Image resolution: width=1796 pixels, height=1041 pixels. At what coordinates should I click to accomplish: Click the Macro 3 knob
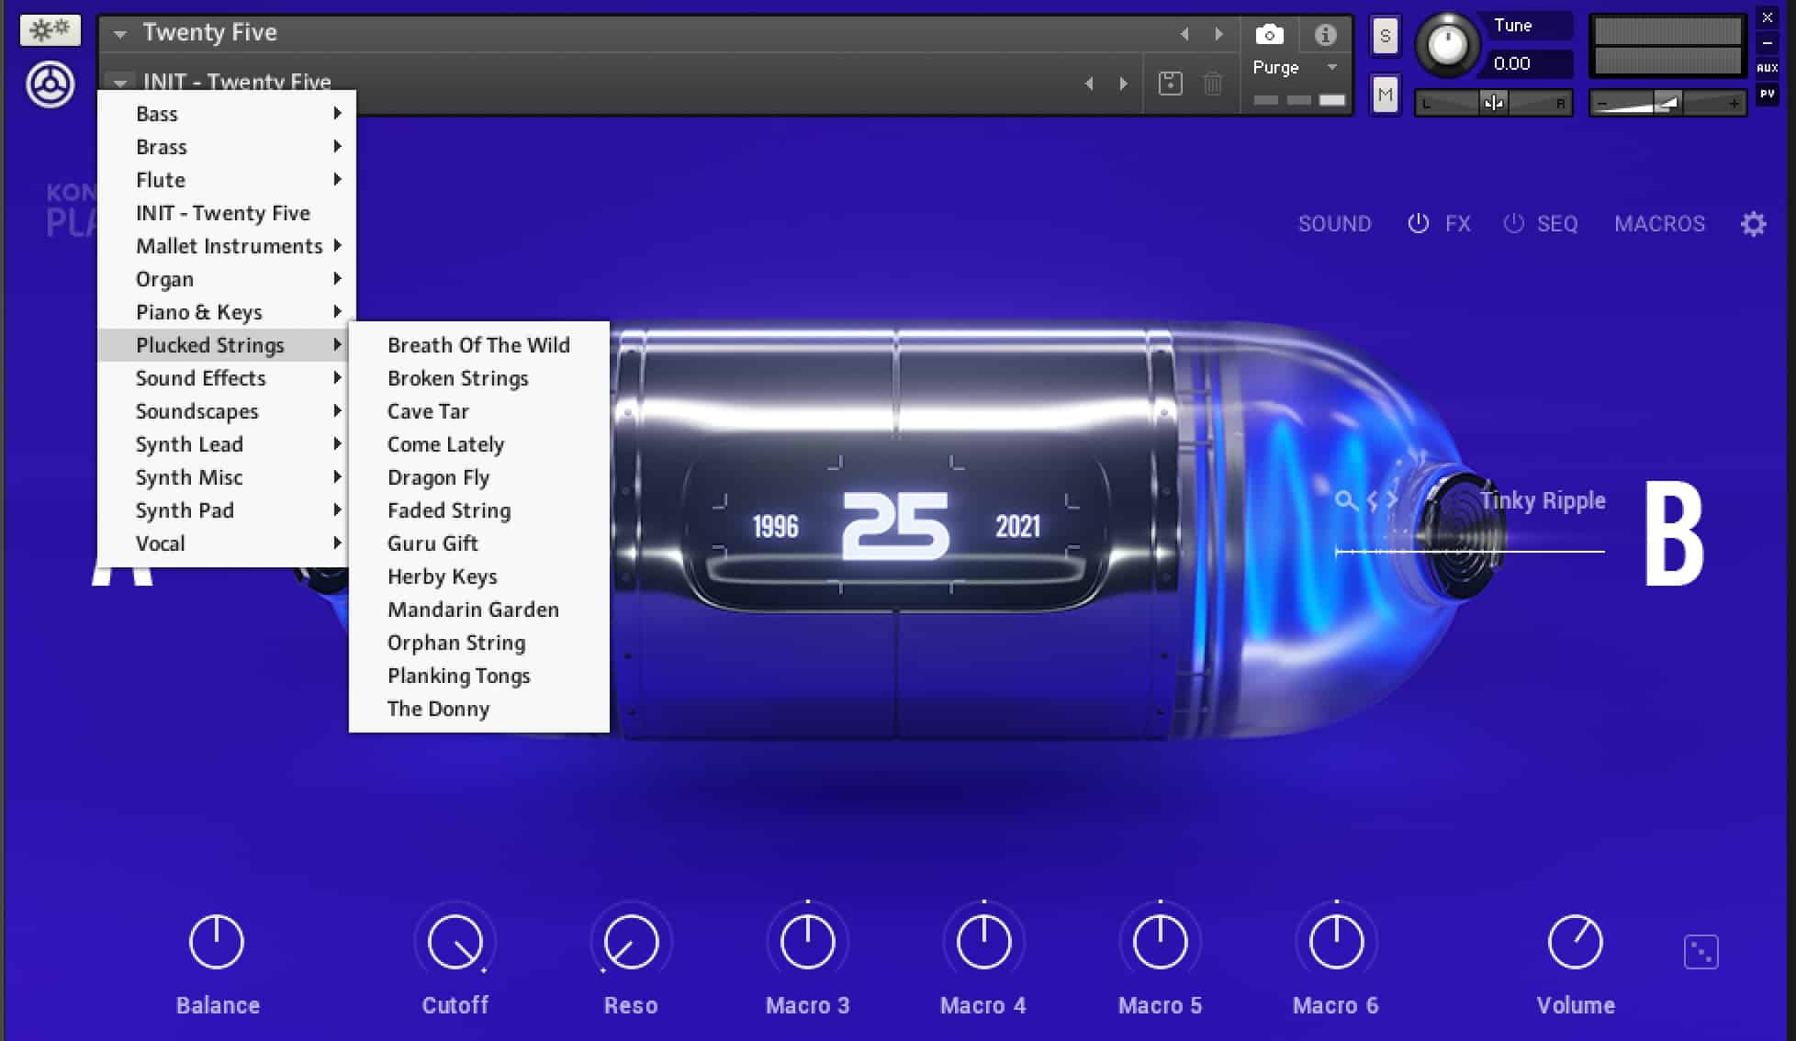tap(807, 942)
